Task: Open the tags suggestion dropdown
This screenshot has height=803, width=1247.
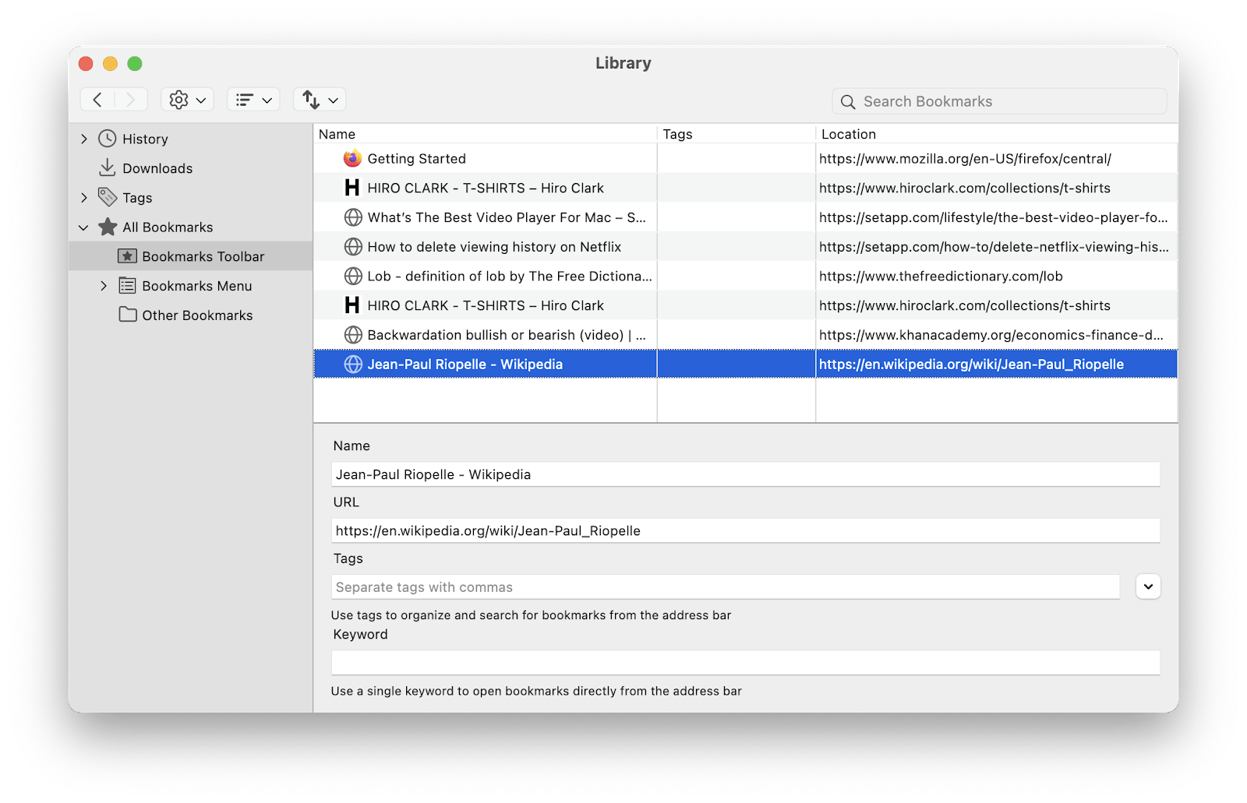Action: click(1147, 586)
